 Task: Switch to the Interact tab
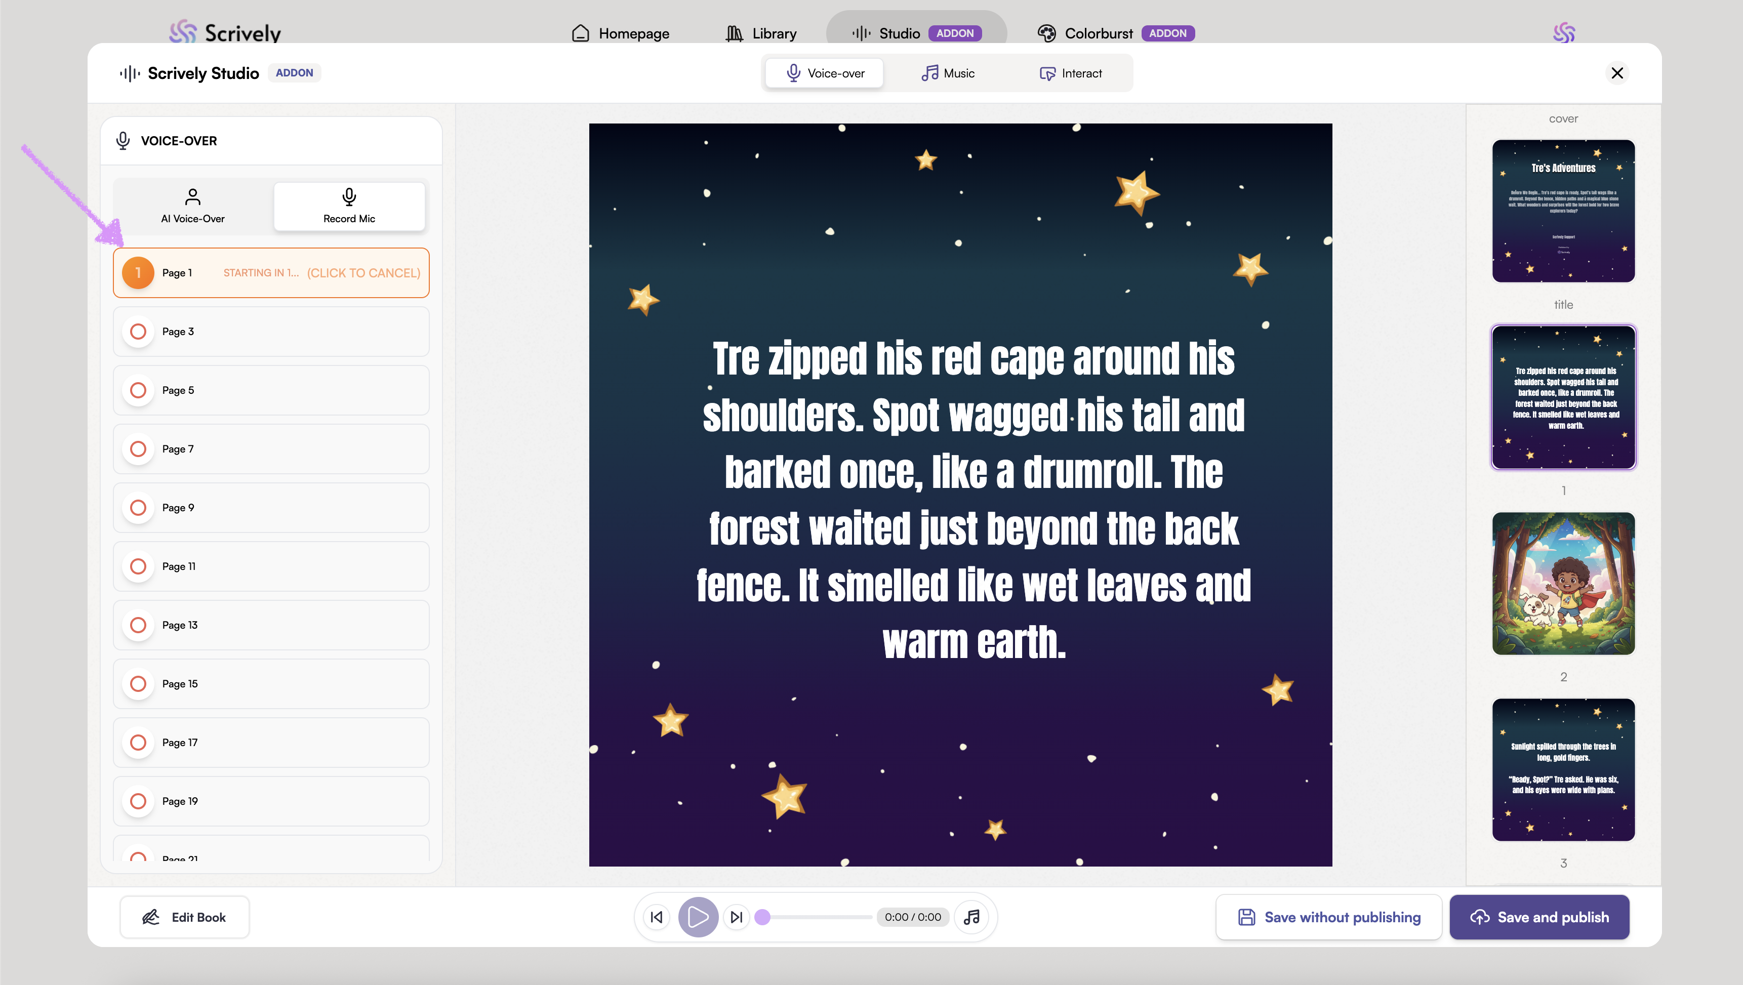pos(1070,73)
